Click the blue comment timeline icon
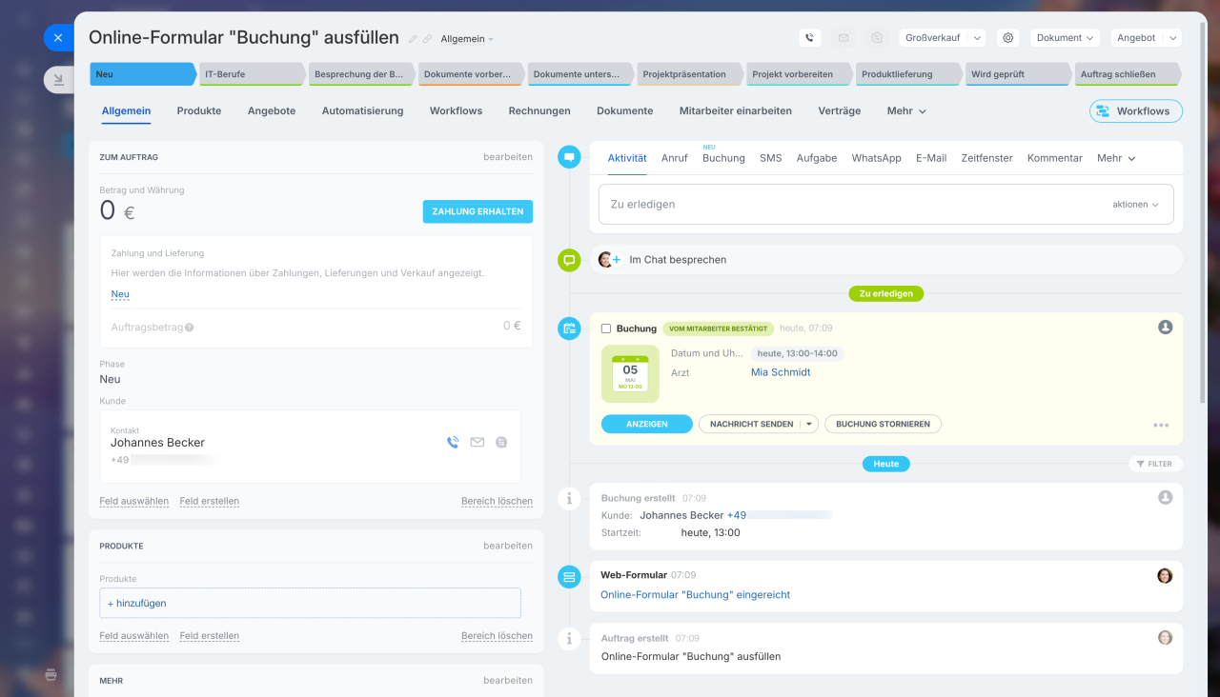Image resolution: width=1220 pixels, height=697 pixels. tap(570, 157)
